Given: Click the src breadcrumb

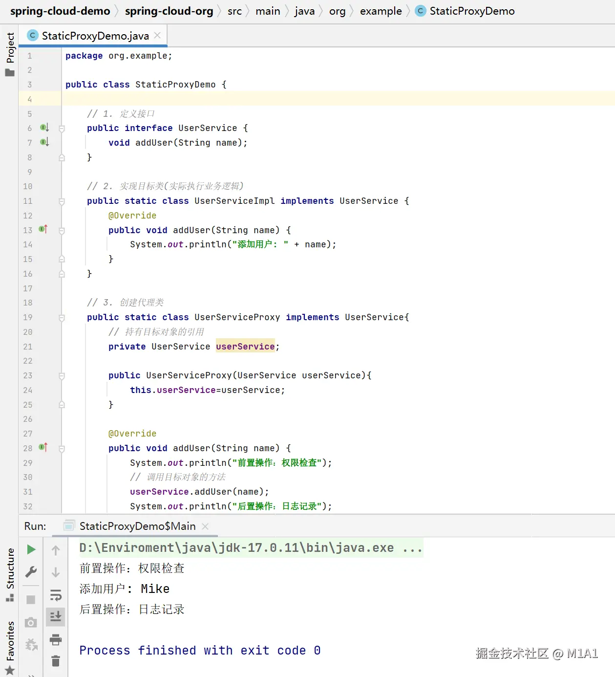Looking at the screenshot, I should (234, 11).
